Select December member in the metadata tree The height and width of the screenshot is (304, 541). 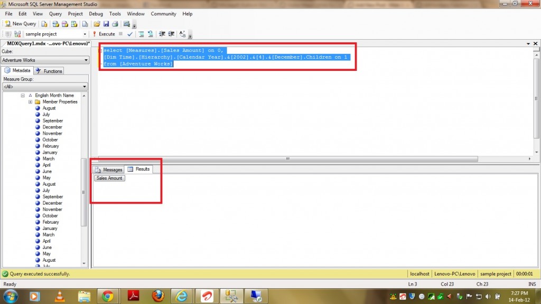(52, 127)
